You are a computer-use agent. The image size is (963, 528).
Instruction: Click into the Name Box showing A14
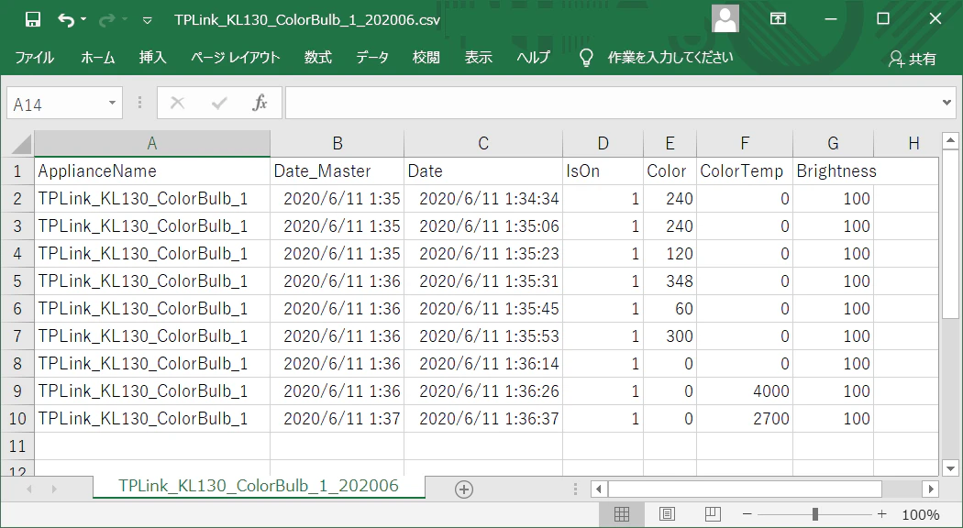point(57,104)
